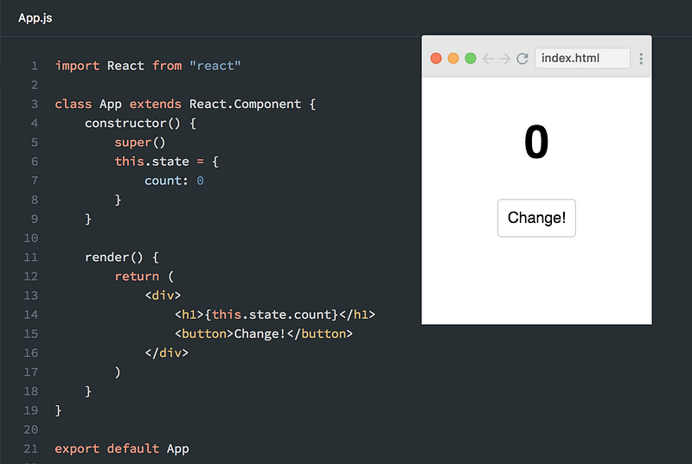692x464 pixels.
Task: Click the "react" import string
Action: [215, 66]
